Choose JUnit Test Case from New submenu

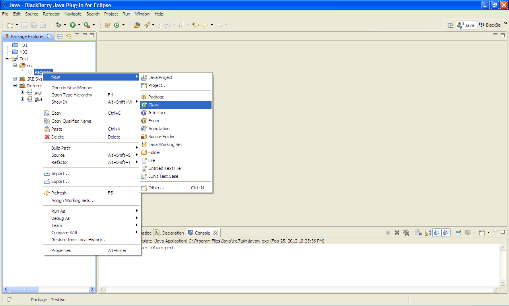click(176, 176)
